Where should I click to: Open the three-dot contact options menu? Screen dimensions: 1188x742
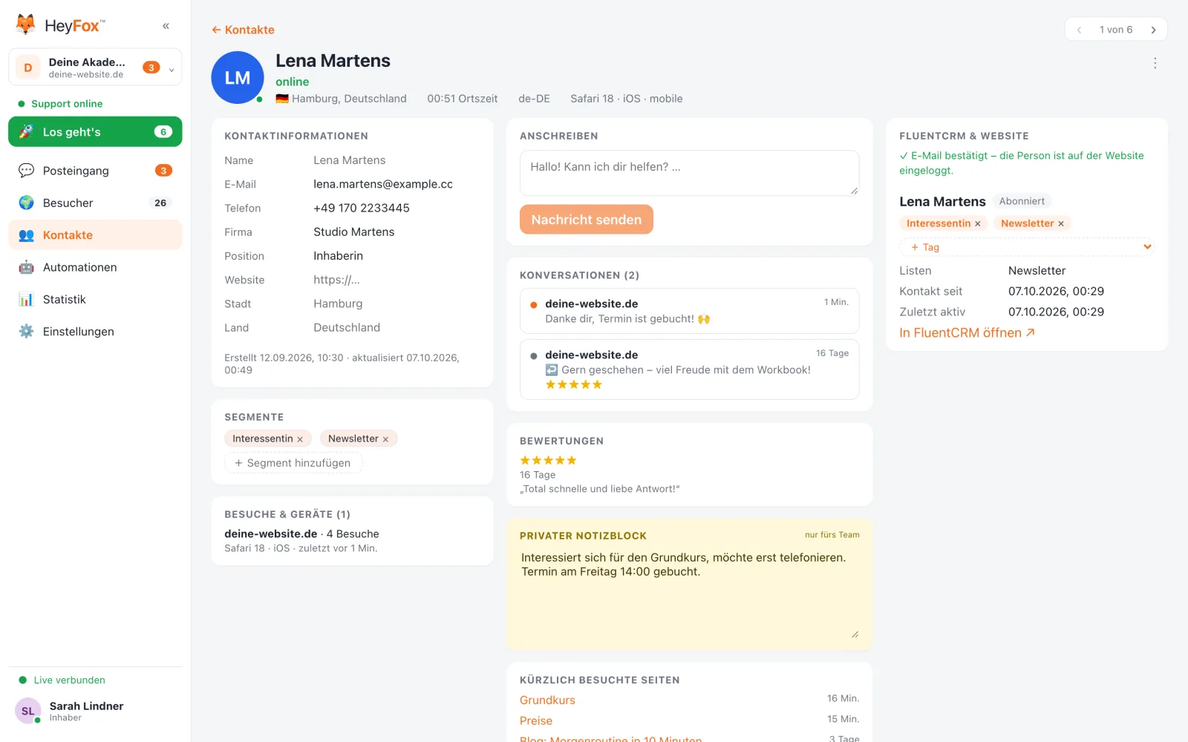click(x=1155, y=63)
